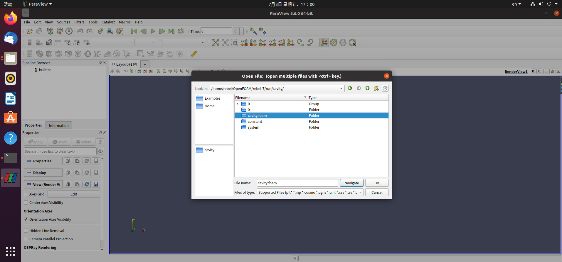
Task: Click the Reset camera icon
Action: [216, 43]
